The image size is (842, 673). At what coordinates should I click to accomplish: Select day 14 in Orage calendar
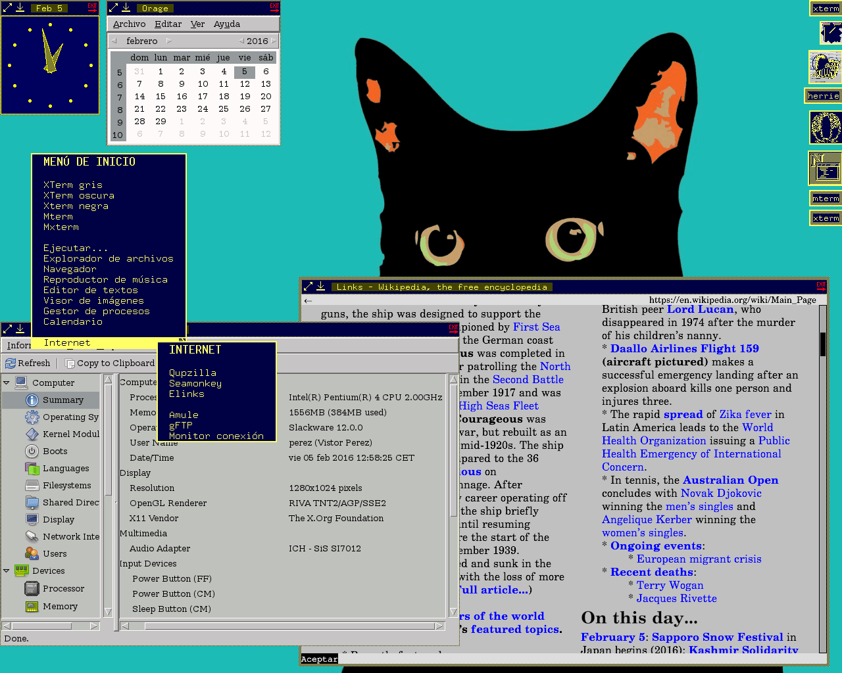(x=139, y=96)
